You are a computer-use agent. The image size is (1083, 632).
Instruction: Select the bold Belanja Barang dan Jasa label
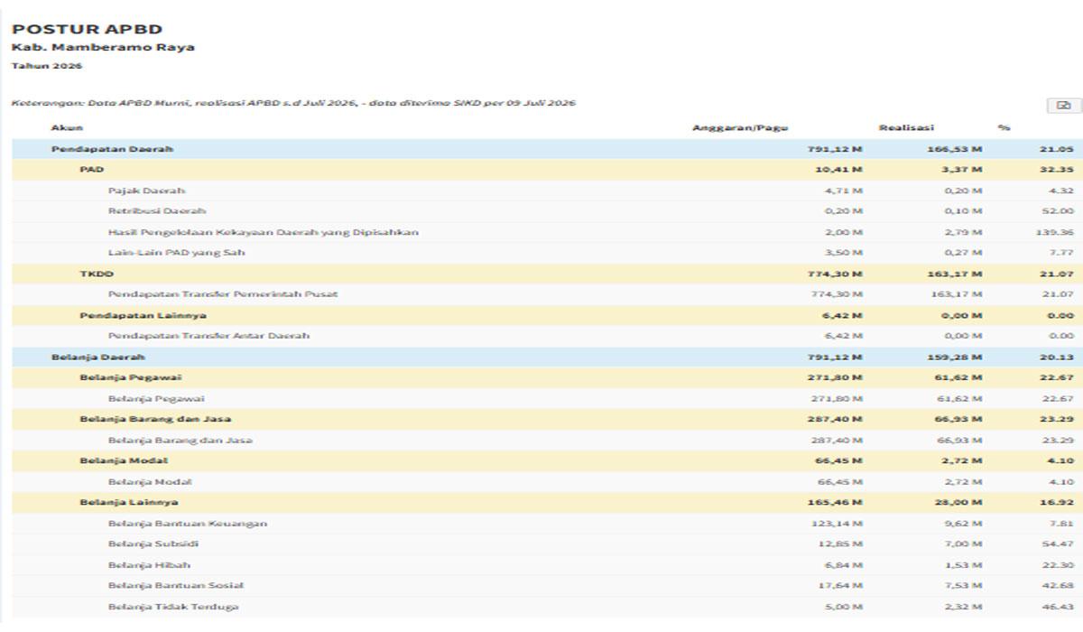point(157,419)
